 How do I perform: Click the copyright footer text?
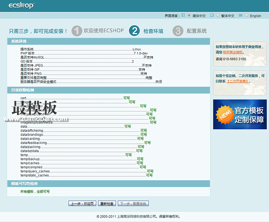[x=138, y=217]
